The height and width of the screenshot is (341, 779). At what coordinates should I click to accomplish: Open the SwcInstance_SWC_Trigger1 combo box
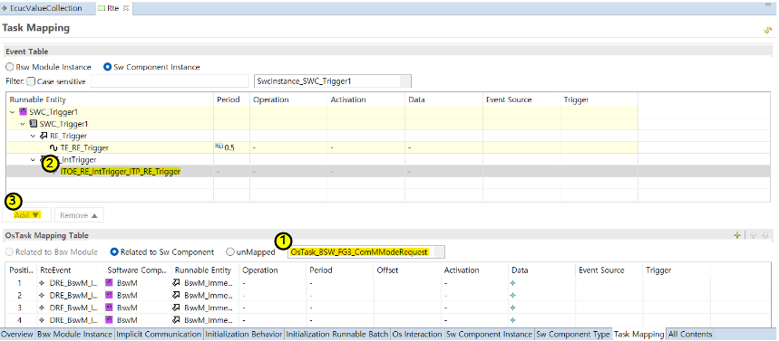332,81
